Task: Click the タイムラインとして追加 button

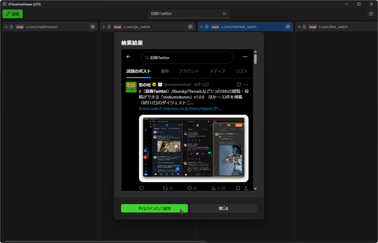Action: tap(154, 208)
